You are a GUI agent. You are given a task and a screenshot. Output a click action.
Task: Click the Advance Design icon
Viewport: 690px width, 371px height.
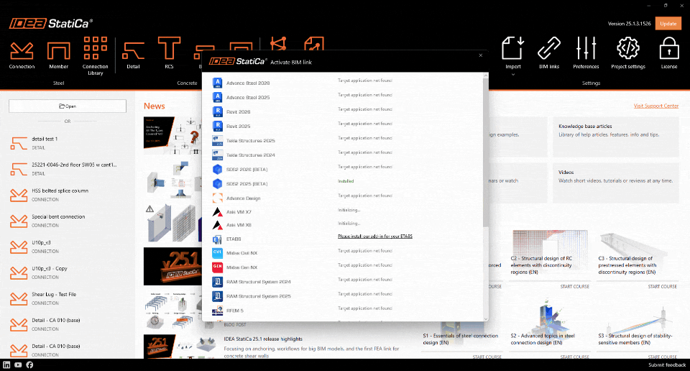tap(217, 198)
